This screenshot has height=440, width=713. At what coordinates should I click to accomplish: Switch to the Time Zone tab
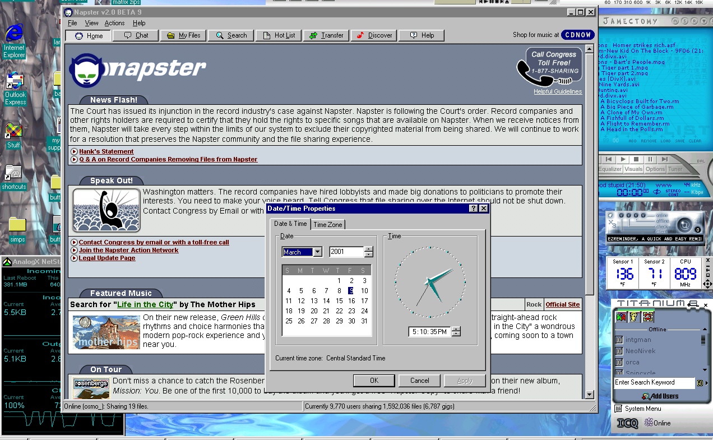point(328,225)
